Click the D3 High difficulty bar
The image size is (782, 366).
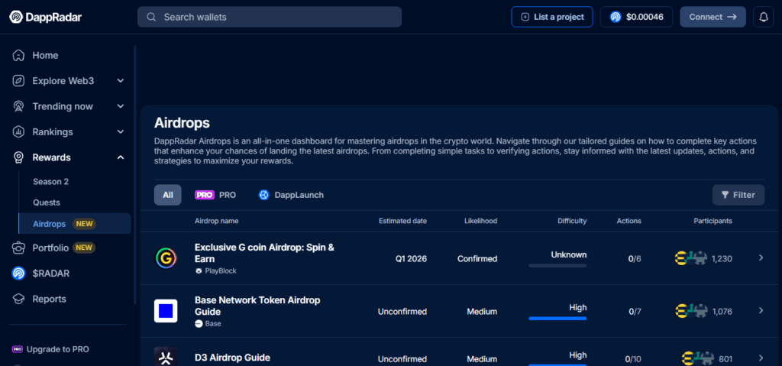click(x=557, y=365)
